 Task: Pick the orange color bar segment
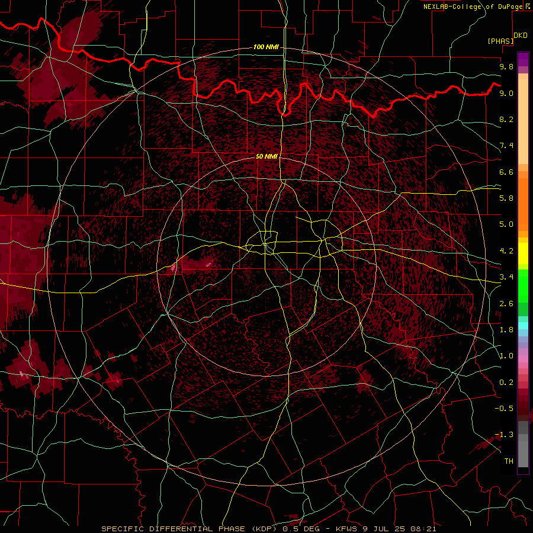(523, 205)
